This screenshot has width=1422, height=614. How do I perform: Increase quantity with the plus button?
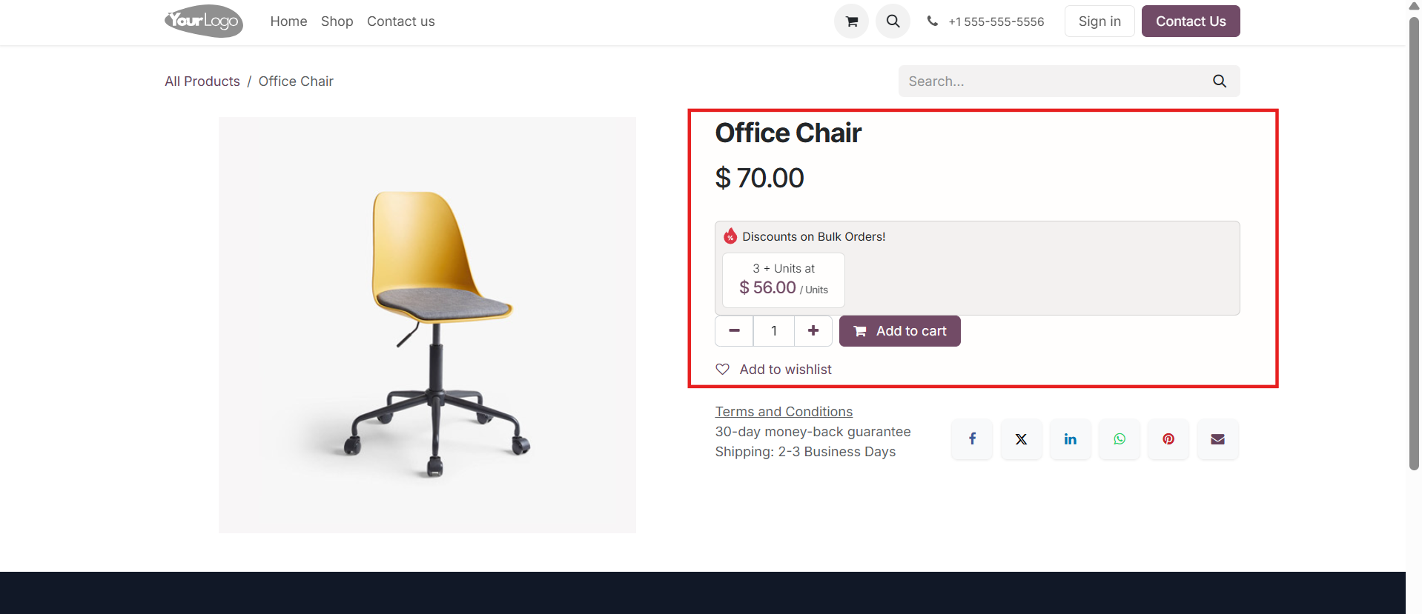click(813, 331)
